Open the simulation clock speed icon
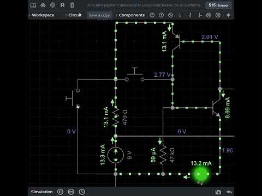The image size is (262, 196). tap(82, 192)
